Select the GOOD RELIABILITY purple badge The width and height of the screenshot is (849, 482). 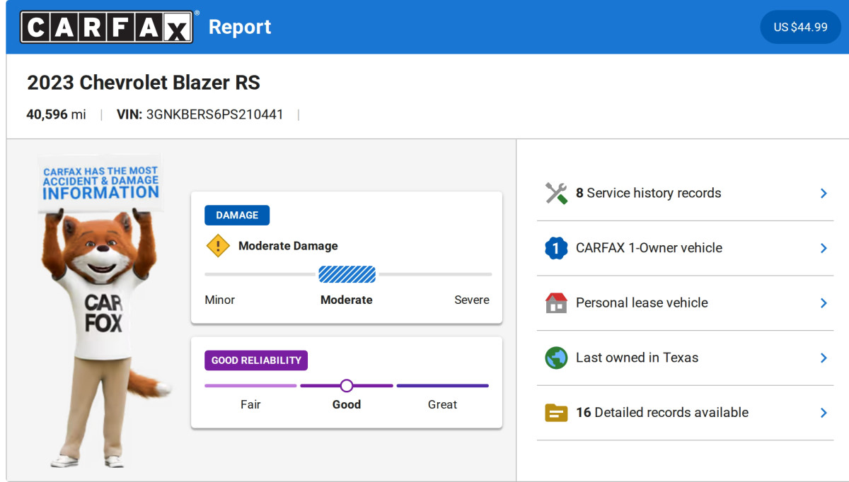tap(256, 360)
